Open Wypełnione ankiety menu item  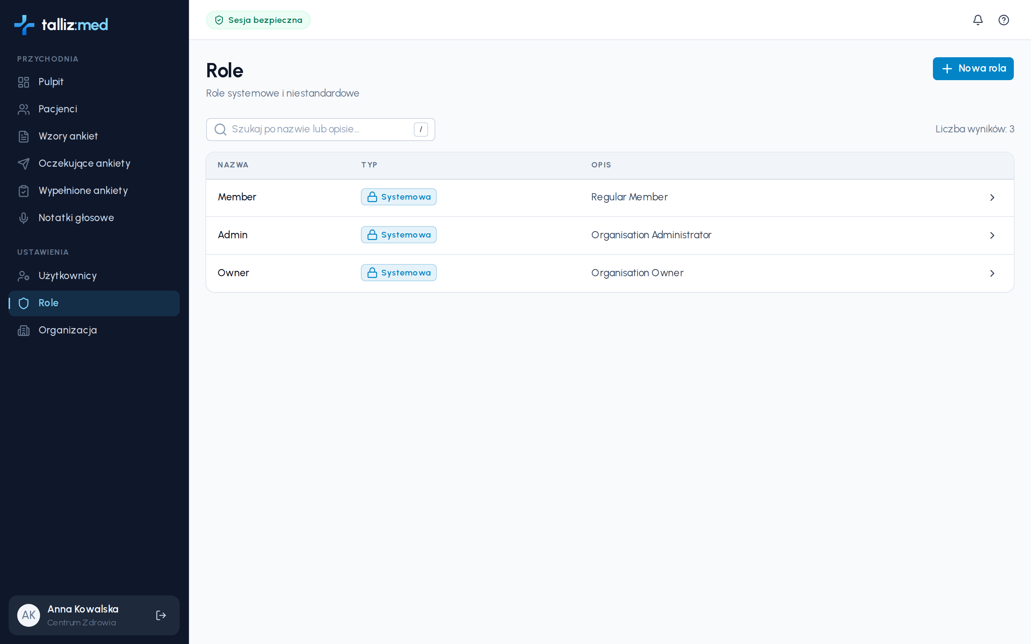coord(94,190)
